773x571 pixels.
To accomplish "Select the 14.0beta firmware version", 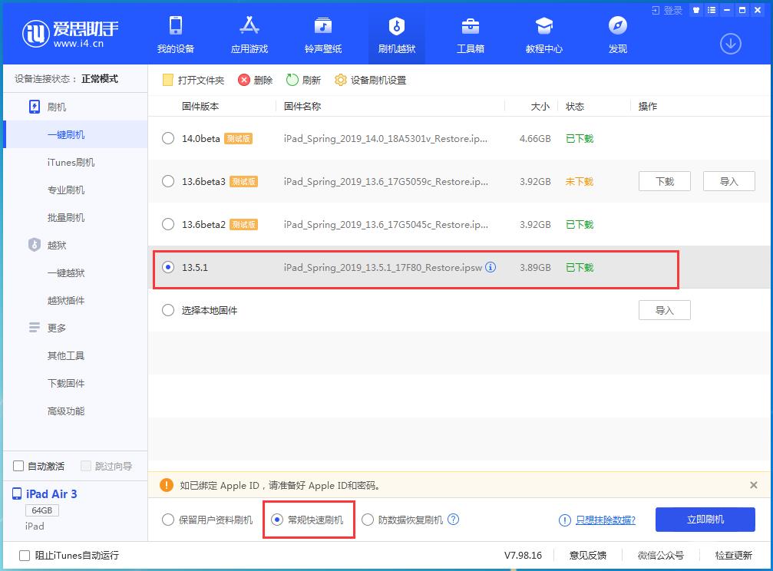I will [167, 139].
